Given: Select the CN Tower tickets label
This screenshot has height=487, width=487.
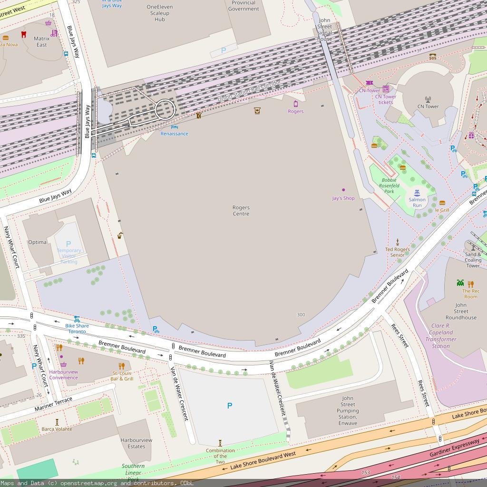Looking at the screenshot, I should [x=386, y=99].
